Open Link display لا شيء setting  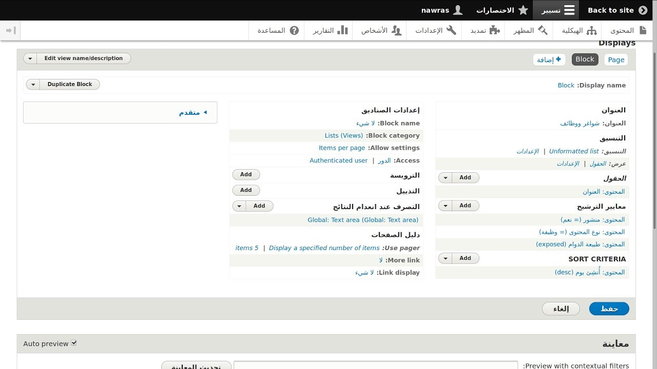pyautogui.click(x=364, y=273)
